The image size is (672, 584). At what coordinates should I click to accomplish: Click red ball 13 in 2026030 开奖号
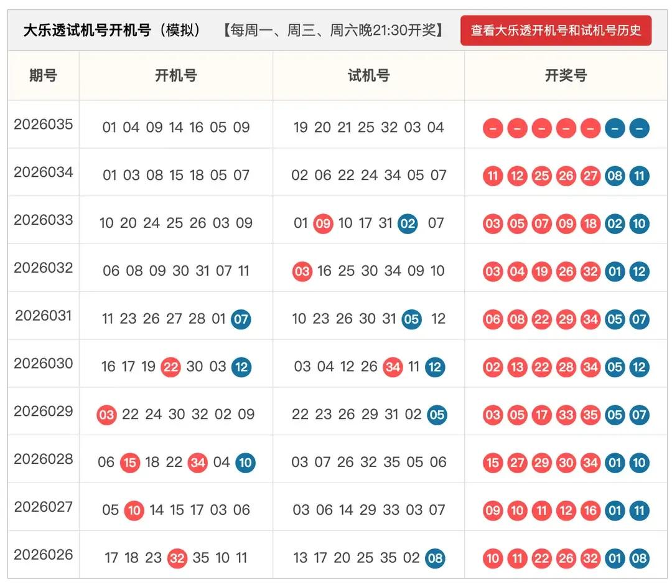tap(517, 367)
